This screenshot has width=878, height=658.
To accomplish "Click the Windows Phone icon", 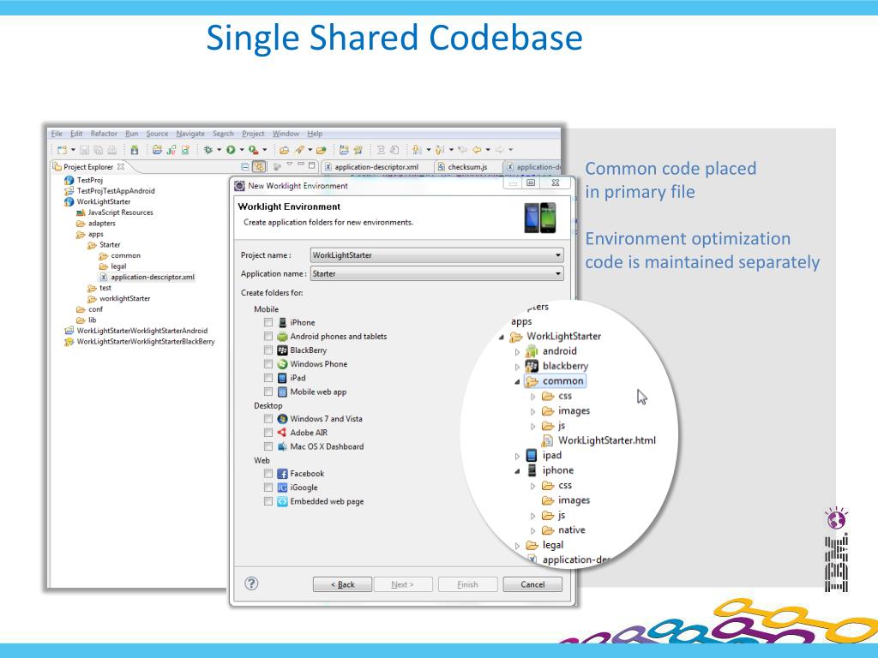I will pyautogui.click(x=283, y=364).
